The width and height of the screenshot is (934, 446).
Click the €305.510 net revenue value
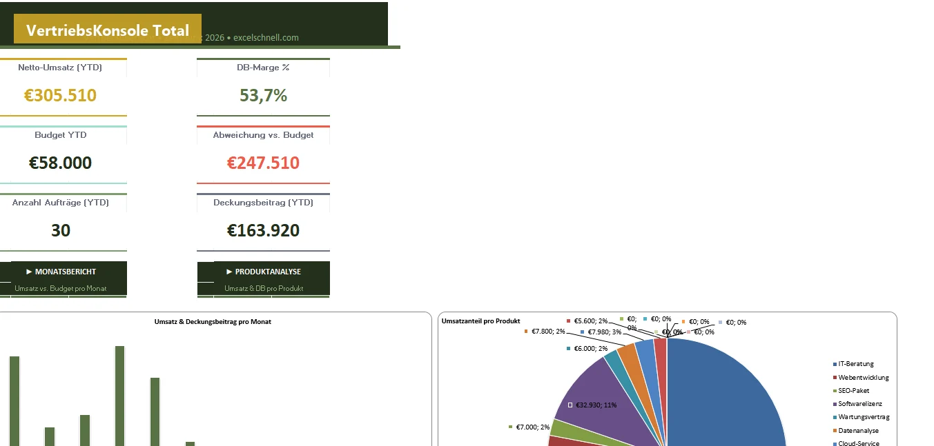(61, 96)
